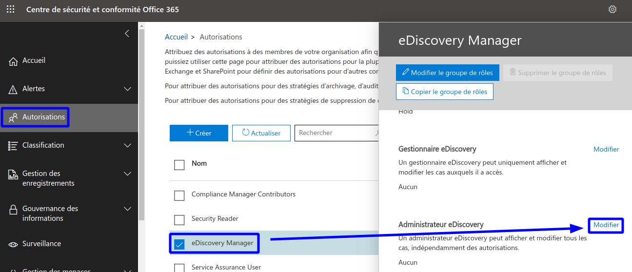Select the Compliance Manager Contributors row

(x=274, y=194)
